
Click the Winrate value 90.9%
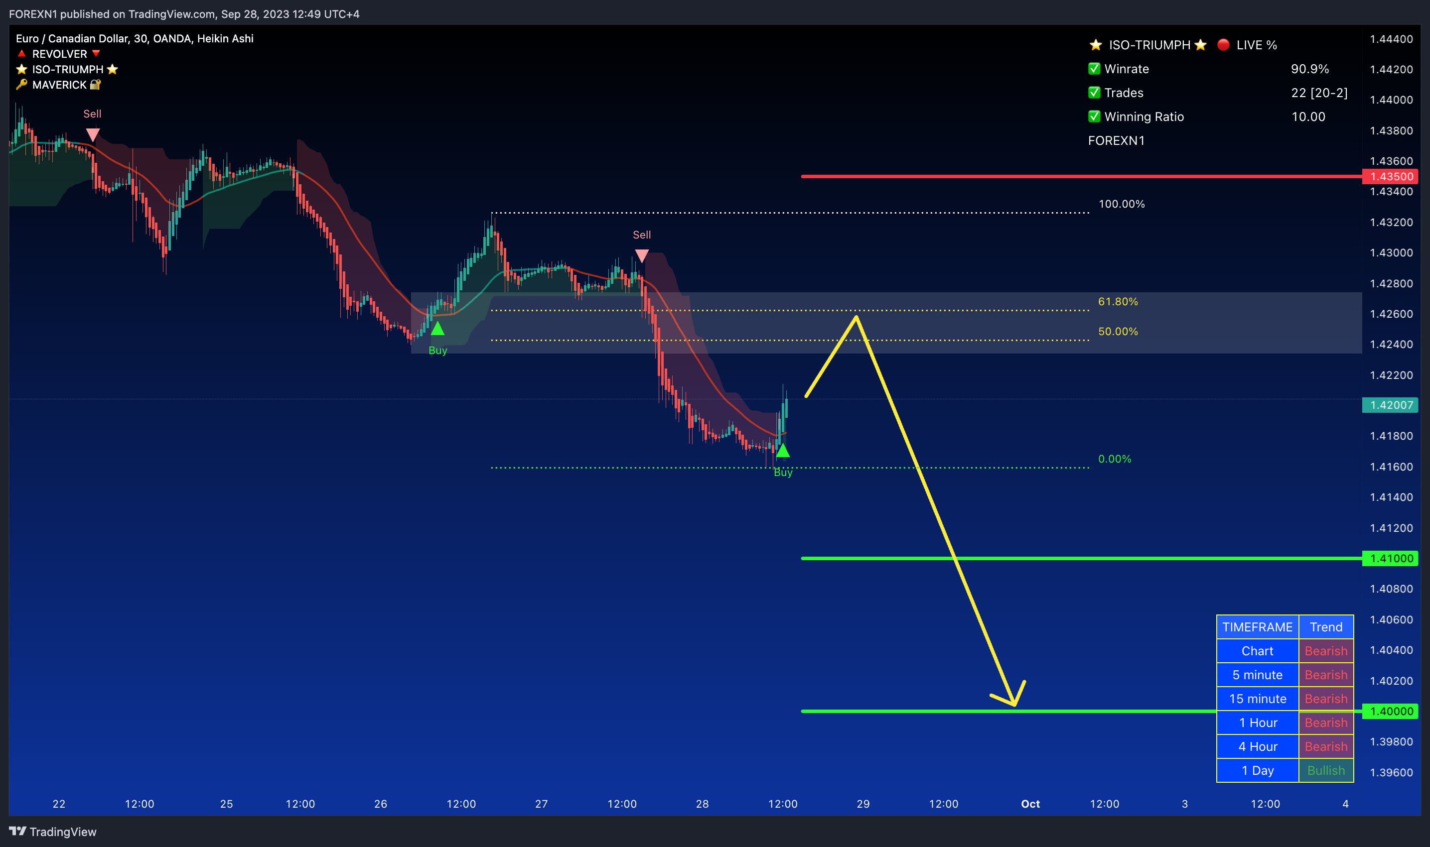tap(1310, 69)
